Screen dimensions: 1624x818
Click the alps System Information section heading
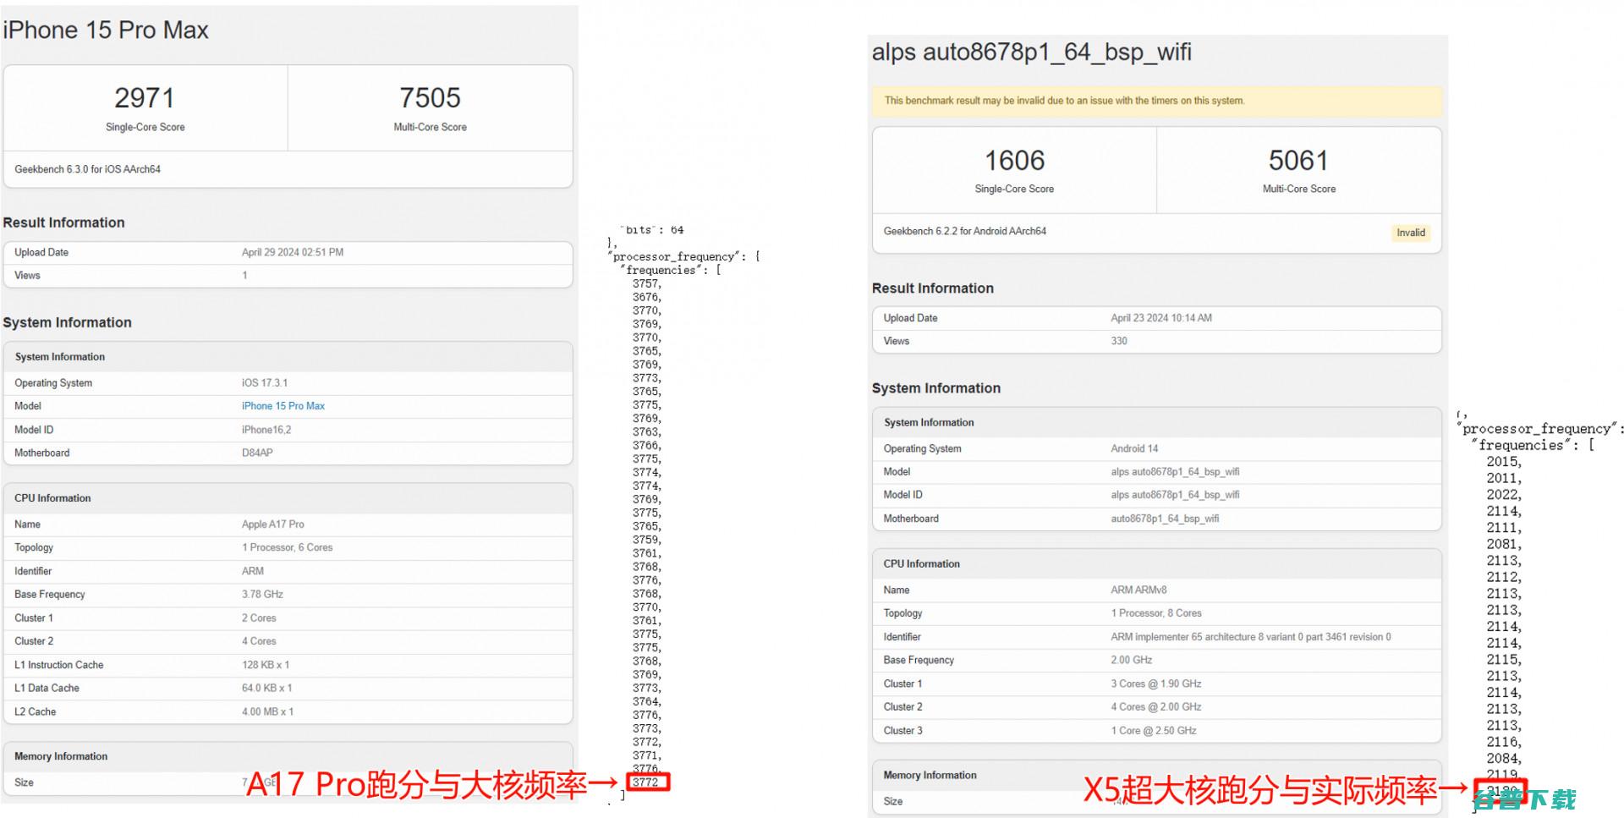[936, 388]
